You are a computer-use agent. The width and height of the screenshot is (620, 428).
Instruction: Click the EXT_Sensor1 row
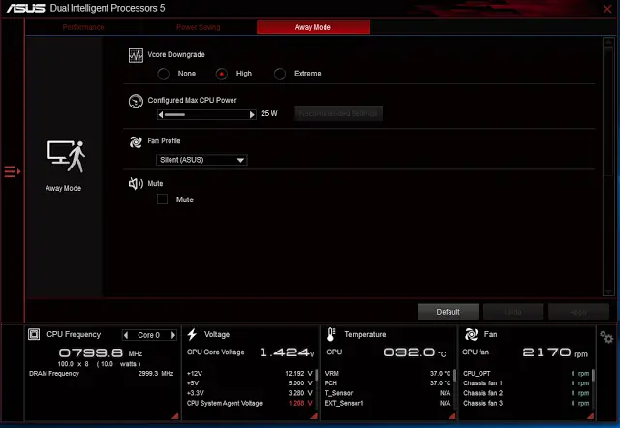tap(387, 403)
